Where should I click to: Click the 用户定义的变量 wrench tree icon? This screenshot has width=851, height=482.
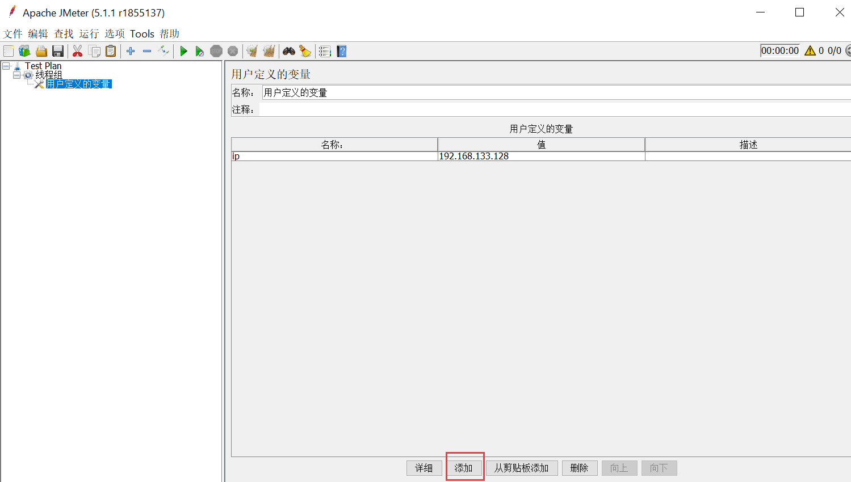39,84
